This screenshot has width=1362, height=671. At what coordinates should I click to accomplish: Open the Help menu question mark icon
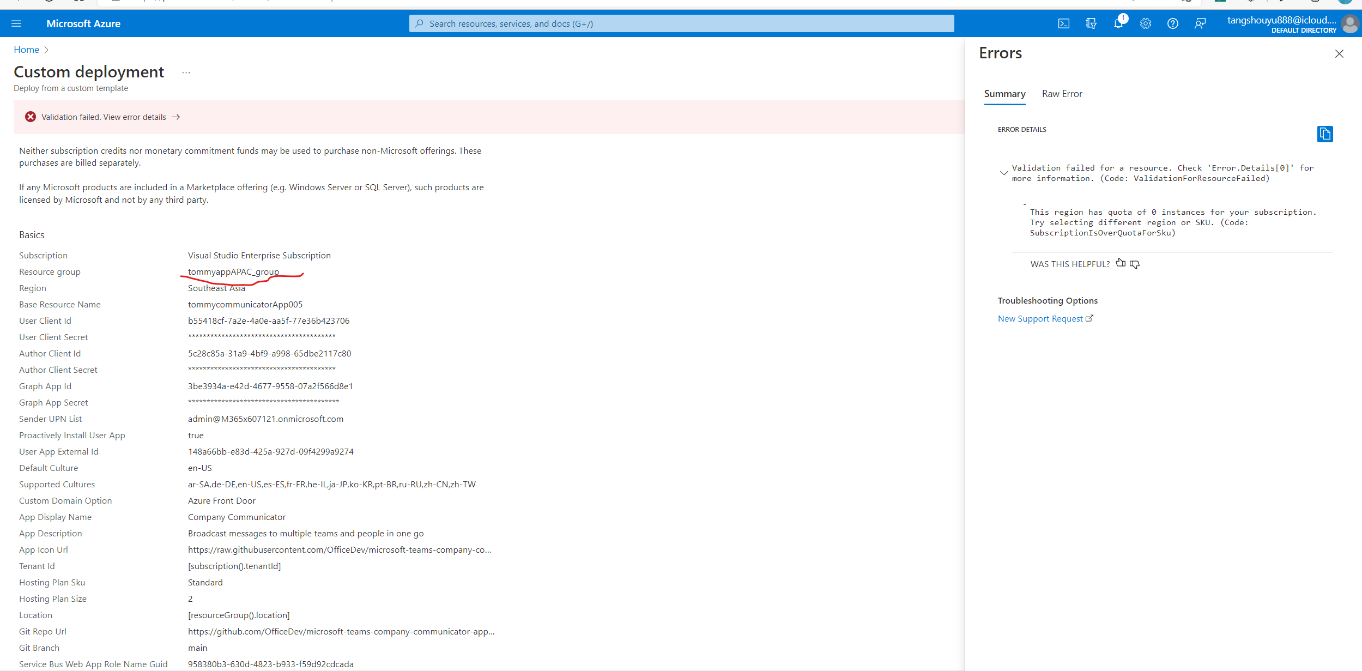(x=1172, y=23)
